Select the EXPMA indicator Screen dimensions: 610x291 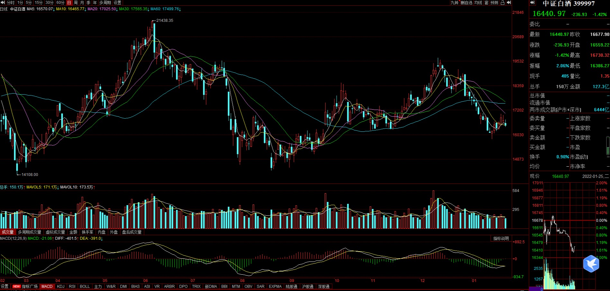click(x=275, y=287)
